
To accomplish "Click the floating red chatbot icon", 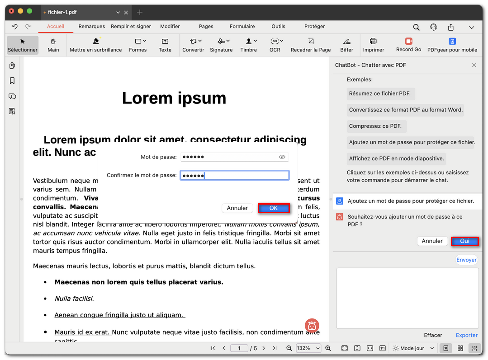I will pyautogui.click(x=312, y=325).
